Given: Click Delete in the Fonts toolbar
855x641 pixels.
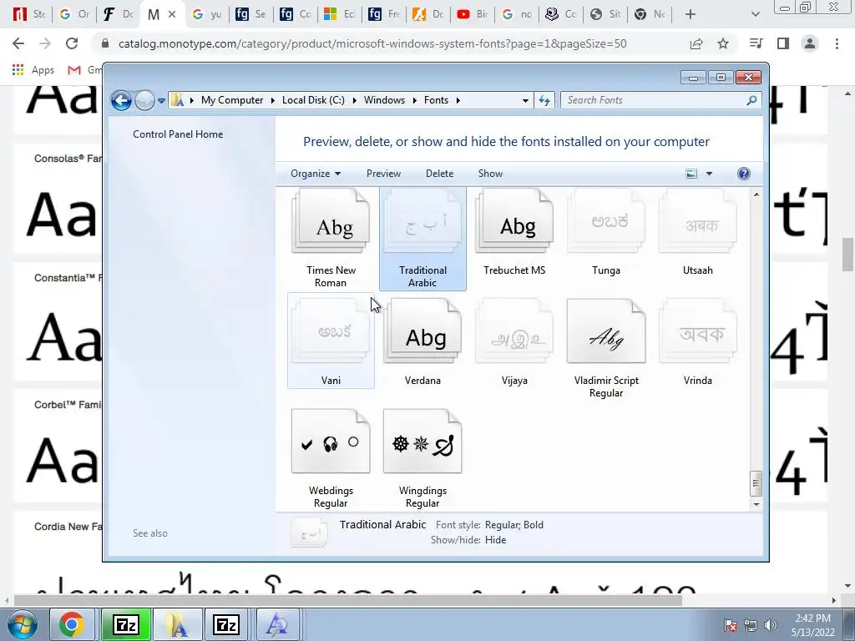Looking at the screenshot, I should click(x=439, y=174).
